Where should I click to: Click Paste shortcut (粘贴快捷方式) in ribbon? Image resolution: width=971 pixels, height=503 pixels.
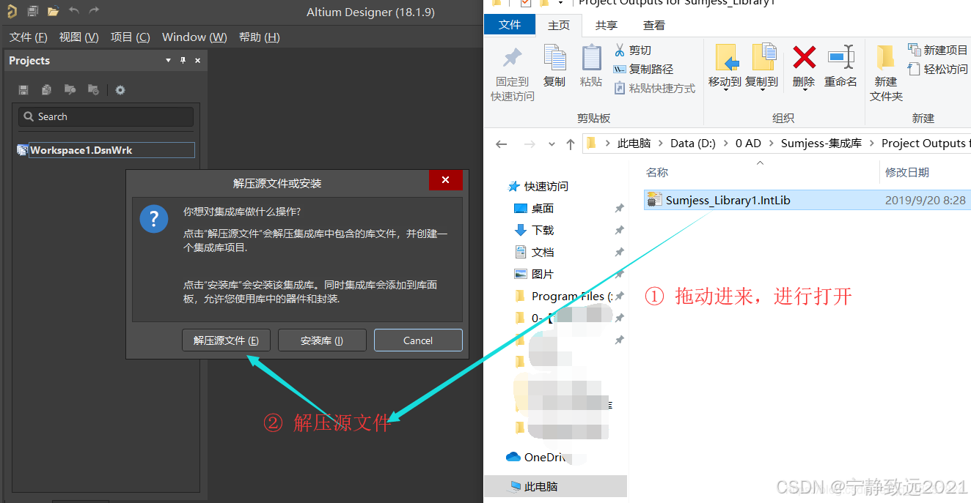654,88
